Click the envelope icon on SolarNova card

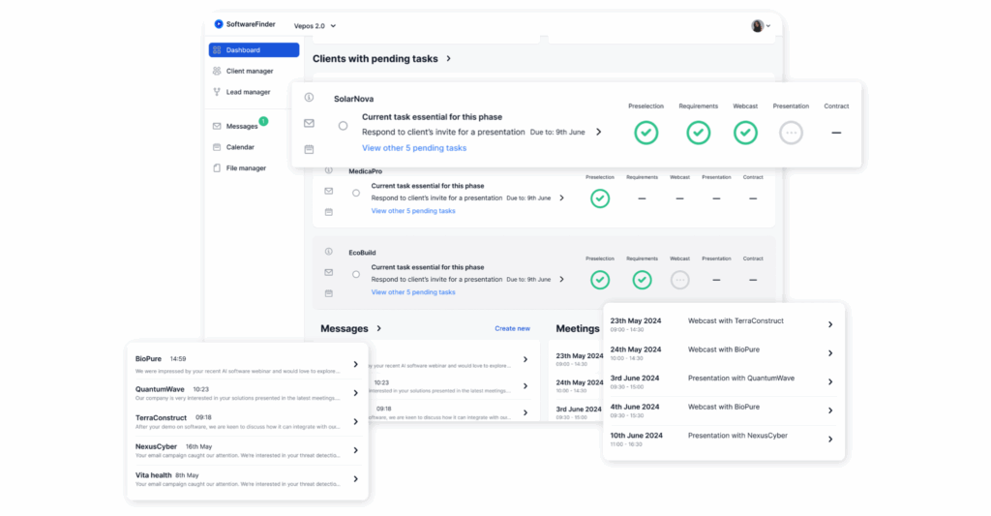click(309, 124)
